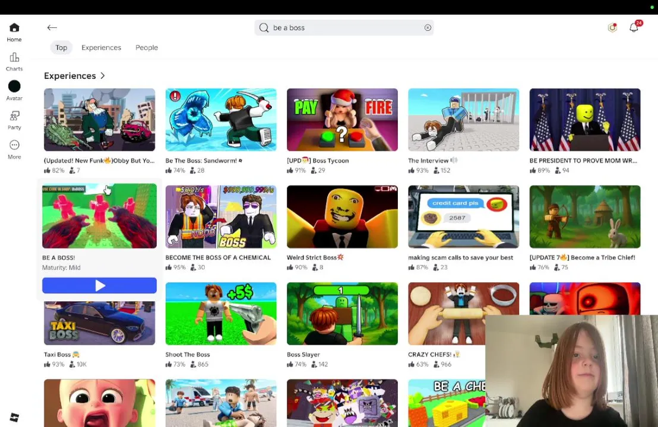
Task: Open the Robux hexagon icon
Action: [x=612, y=28]
